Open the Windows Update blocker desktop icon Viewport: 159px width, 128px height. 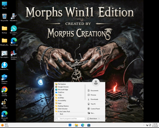coord(14,55)
